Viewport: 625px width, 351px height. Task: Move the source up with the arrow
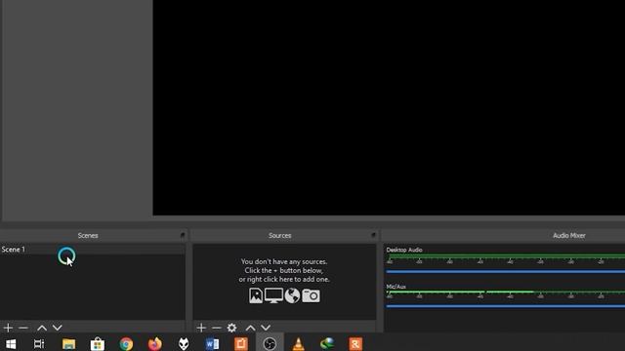coord(250,328)
